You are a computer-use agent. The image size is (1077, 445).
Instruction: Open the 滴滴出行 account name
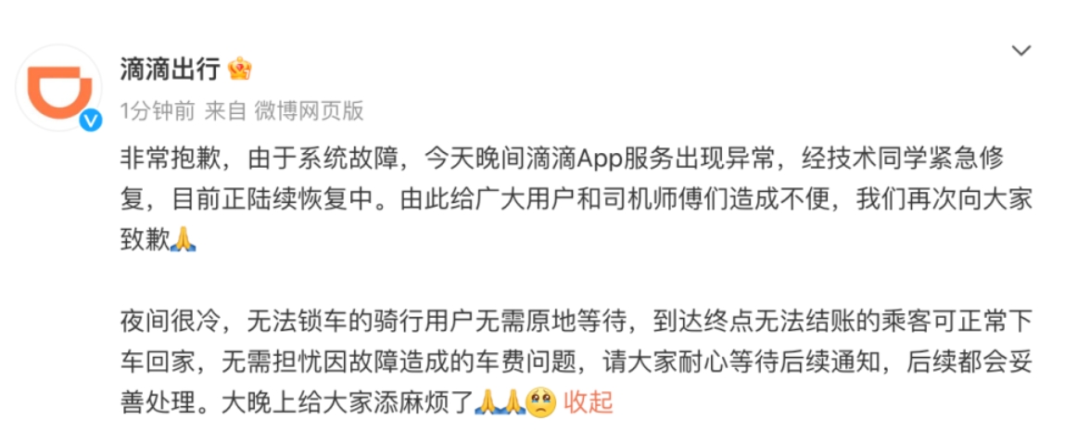171,69
